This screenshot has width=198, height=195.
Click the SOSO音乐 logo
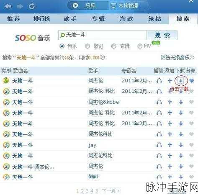click(x=32, y=38)
